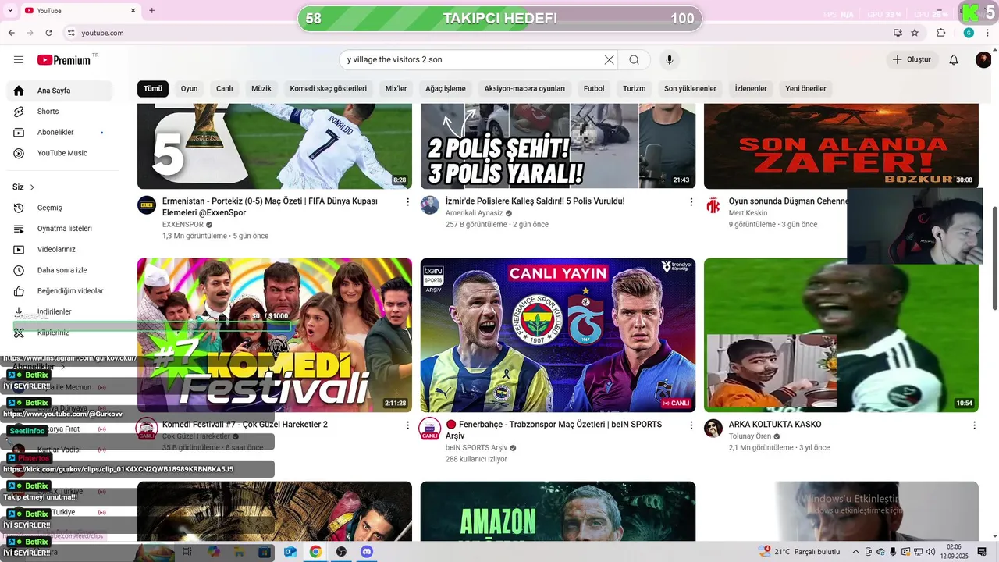Viewport: 999px width, 562px height.
Task: Select the Oyun filter chip
Action: (189, 89)
